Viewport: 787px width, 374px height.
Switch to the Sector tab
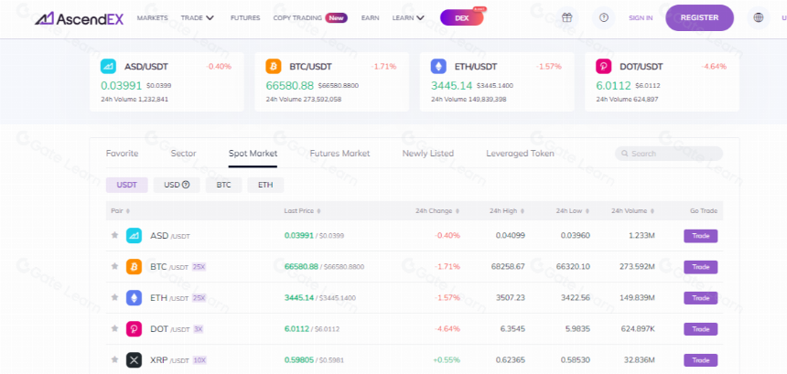[x=183, y=154]
